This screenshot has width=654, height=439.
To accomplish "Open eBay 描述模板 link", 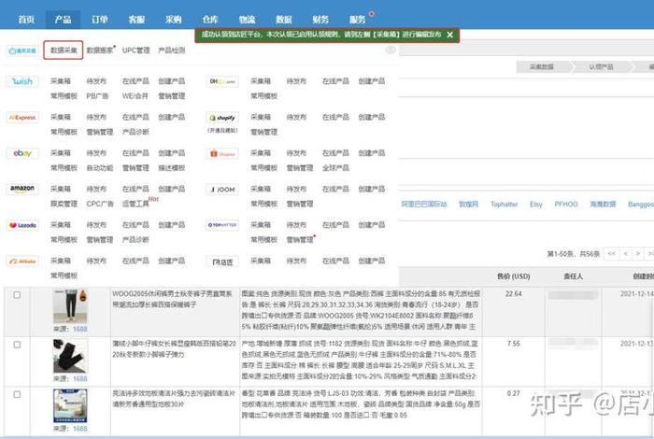I will (171, 168).
